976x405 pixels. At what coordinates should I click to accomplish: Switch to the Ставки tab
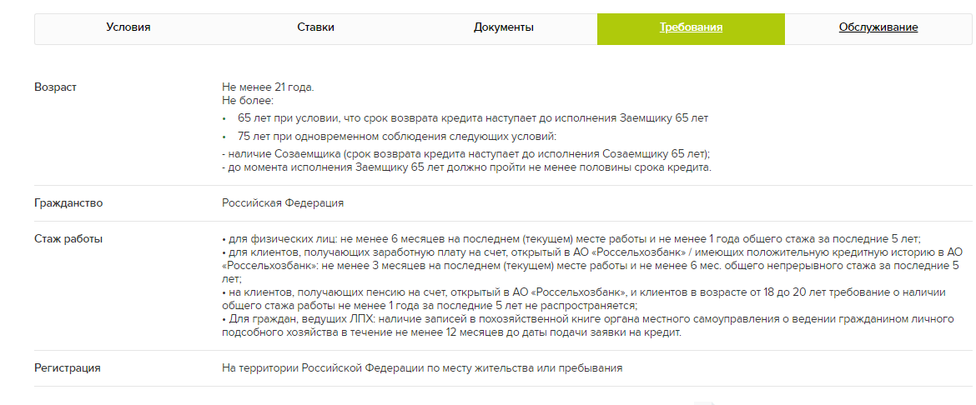pyautogui.click(x=315, y=27)
